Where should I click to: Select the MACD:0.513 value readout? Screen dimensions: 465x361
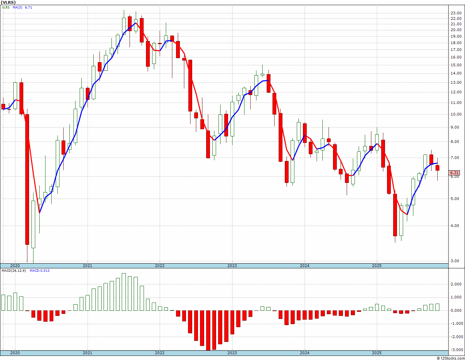coord(40,271)
